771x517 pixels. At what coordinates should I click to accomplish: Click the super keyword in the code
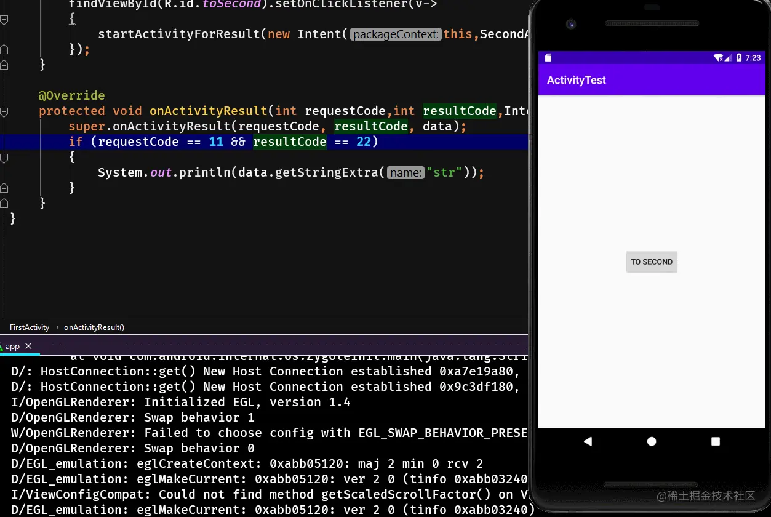(x=87, y=126)
